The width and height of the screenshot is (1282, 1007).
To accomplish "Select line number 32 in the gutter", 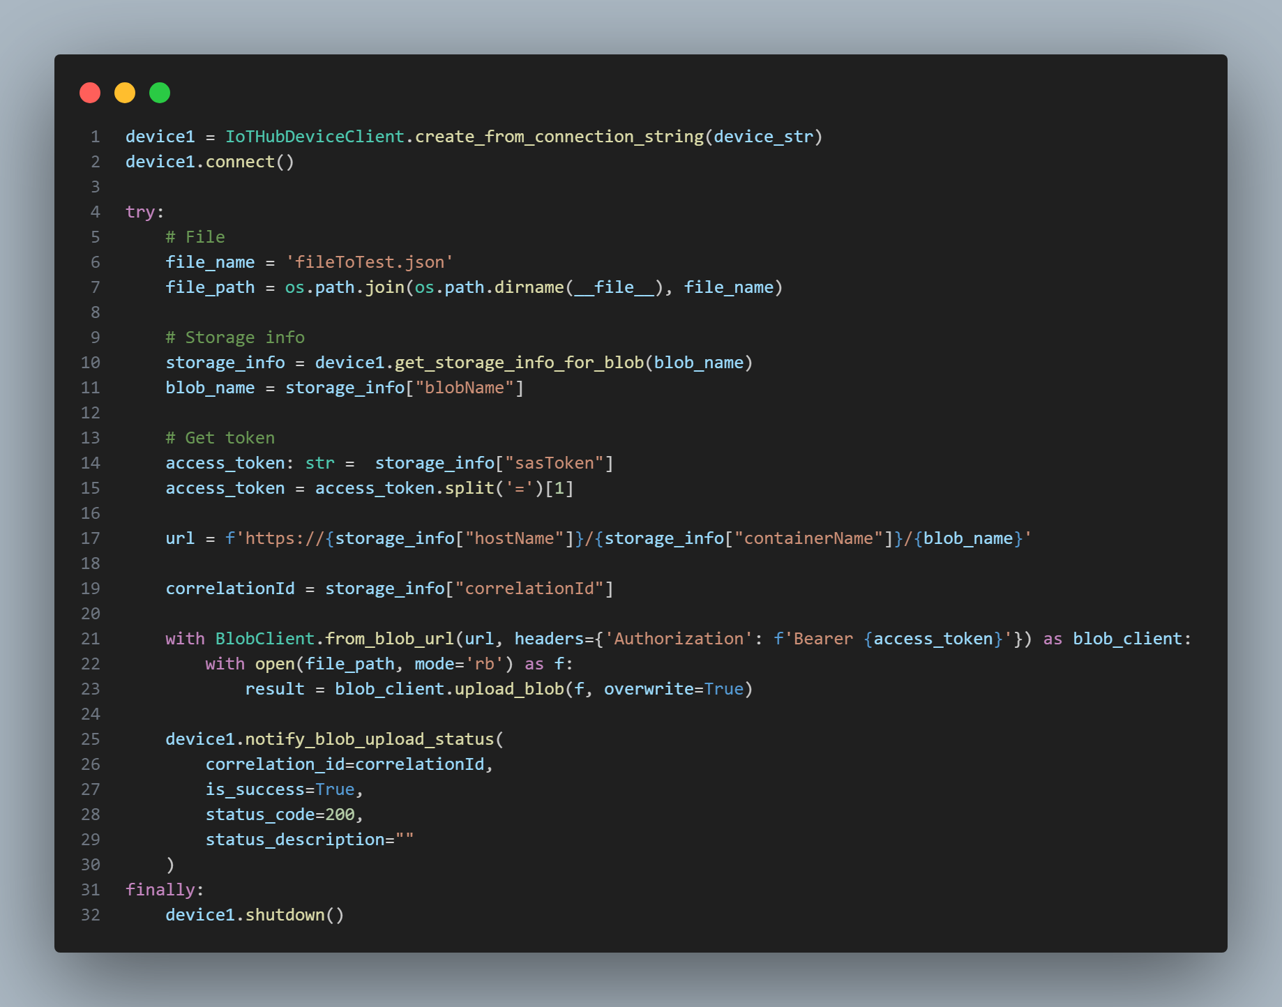I will click(90, 914).
